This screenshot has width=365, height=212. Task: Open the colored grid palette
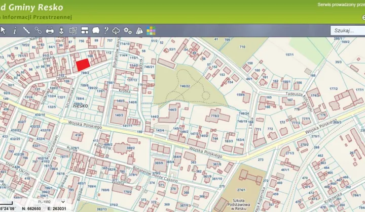[x=151, y=31]
